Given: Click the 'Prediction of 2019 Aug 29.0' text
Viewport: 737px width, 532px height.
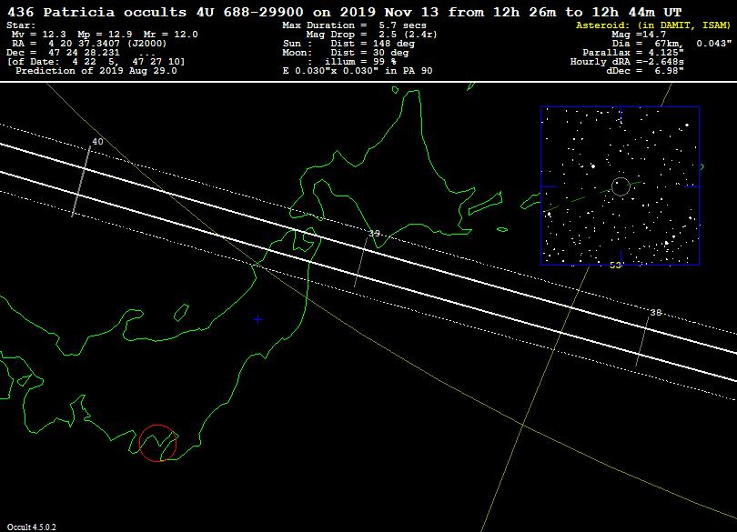Looking at the screenshot, I should (96, 71).
